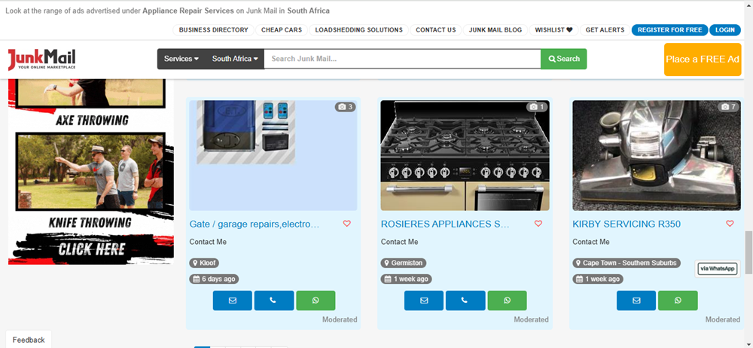This screenshot has height=348, width=753.
Task: Click REGISTER FOR FREE button
Action: click(670, 30)
